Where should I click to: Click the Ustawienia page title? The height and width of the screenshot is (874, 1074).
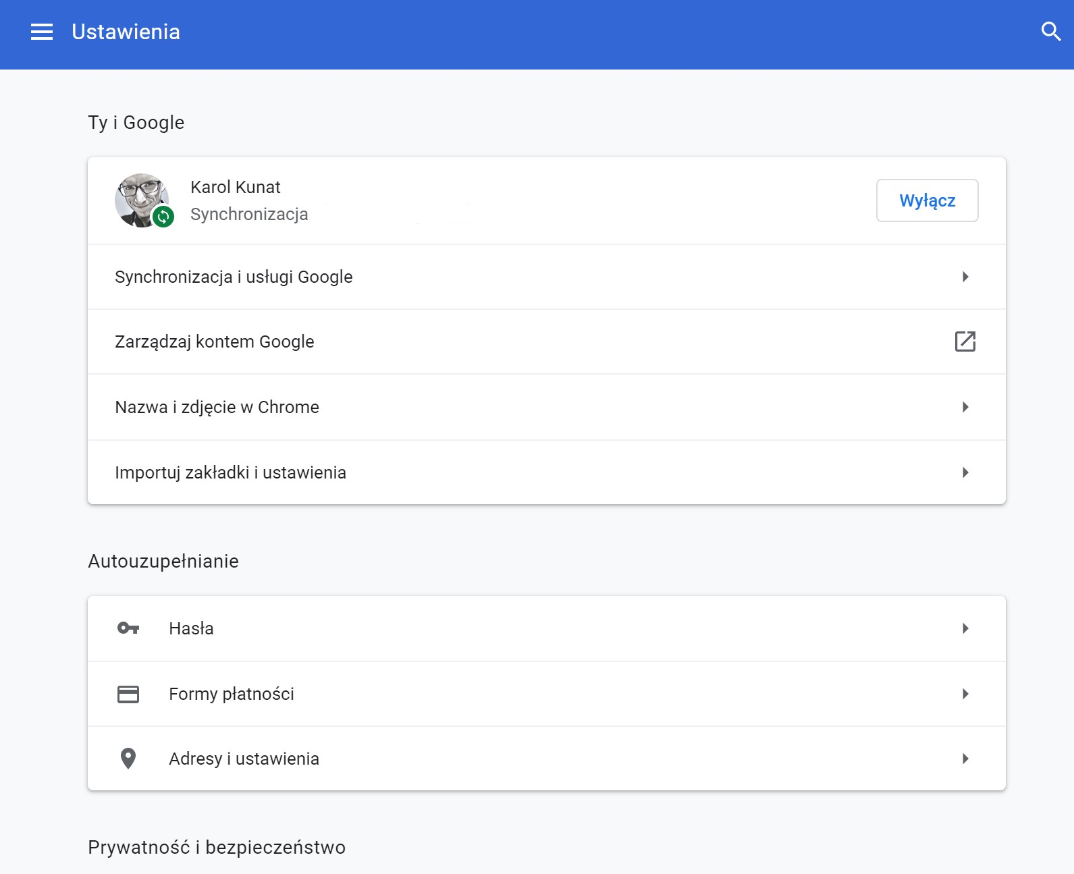[126, 32]
